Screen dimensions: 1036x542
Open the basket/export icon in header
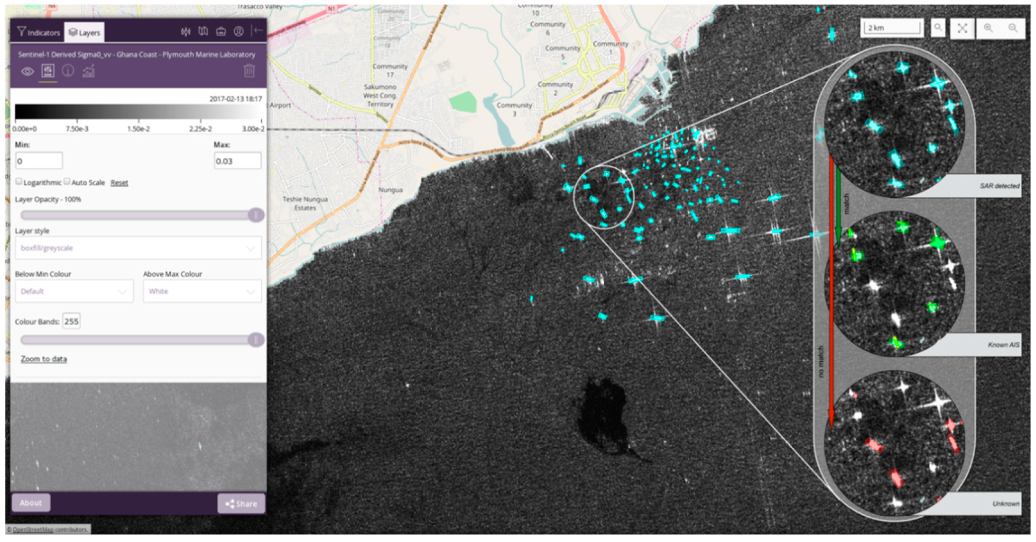[x=221, y=32]
